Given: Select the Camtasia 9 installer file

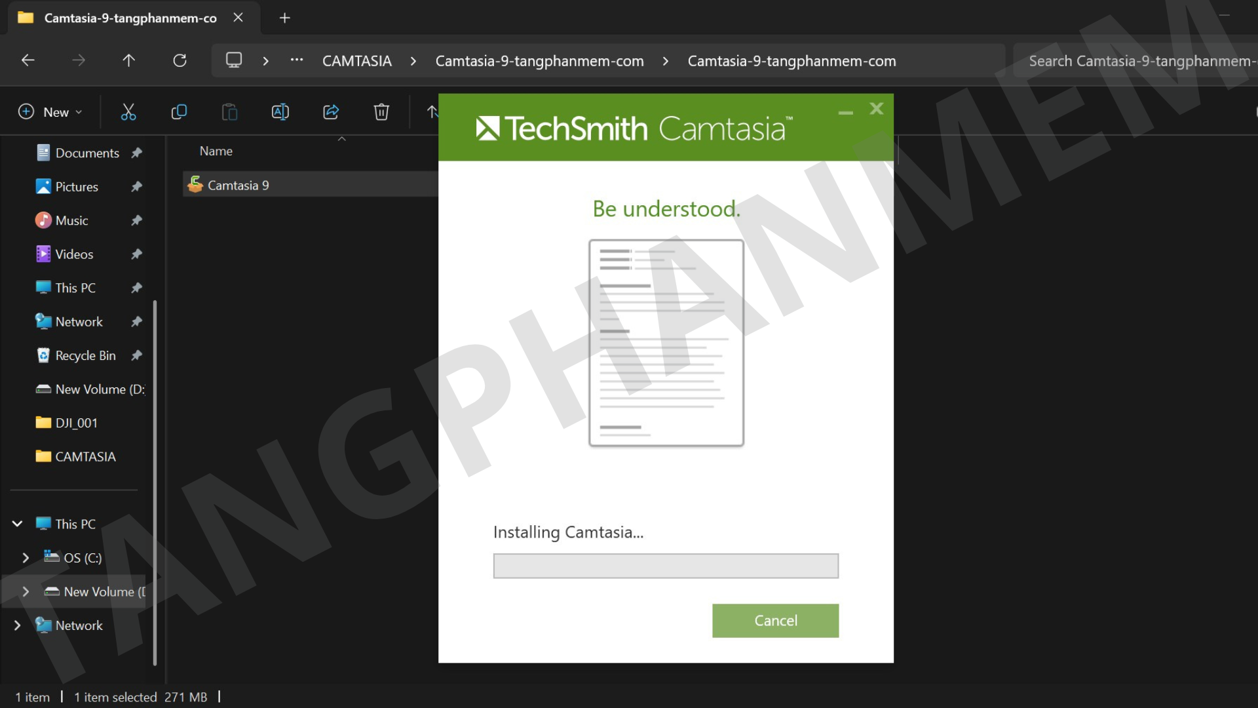Looking at the screenshot, I should 311,185.
